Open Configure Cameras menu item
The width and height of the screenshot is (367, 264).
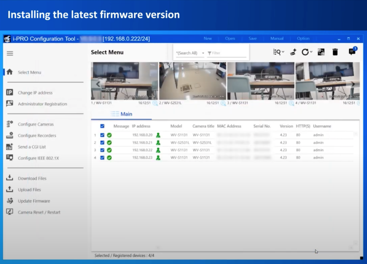36,124
